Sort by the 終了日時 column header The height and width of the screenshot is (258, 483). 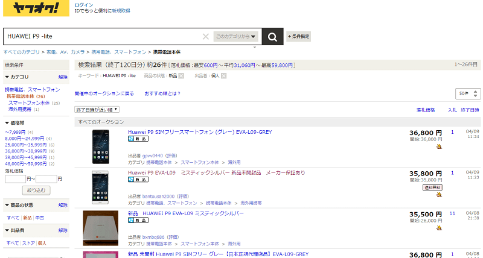point(470,110)
